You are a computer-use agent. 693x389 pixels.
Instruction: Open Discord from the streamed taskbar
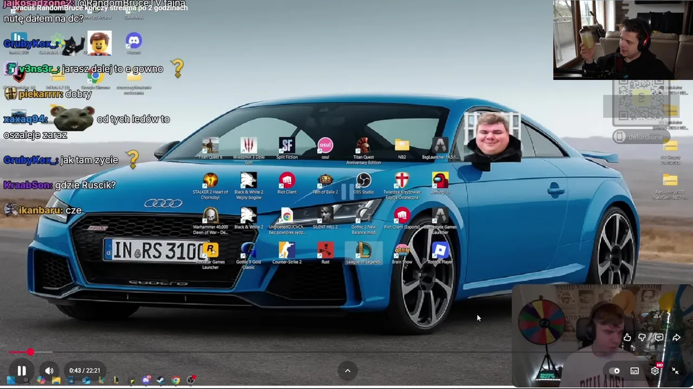(x=146, y=380)
